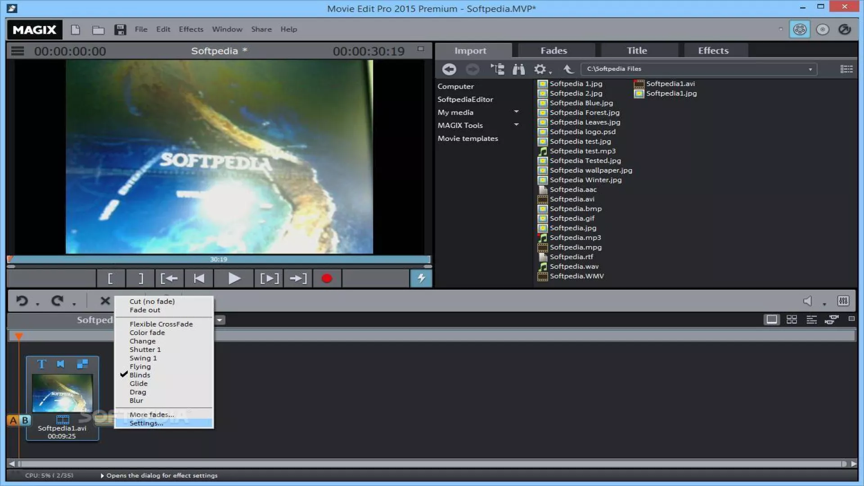864x486 pixels.
Task: Select the checked Blinds fade option
Action: coord(140,375)
